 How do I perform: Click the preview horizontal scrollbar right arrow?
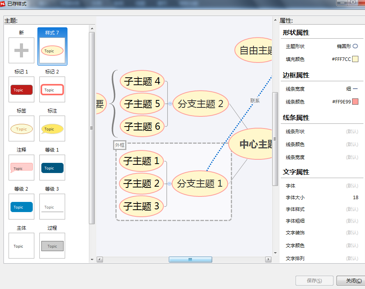point(268,259)
